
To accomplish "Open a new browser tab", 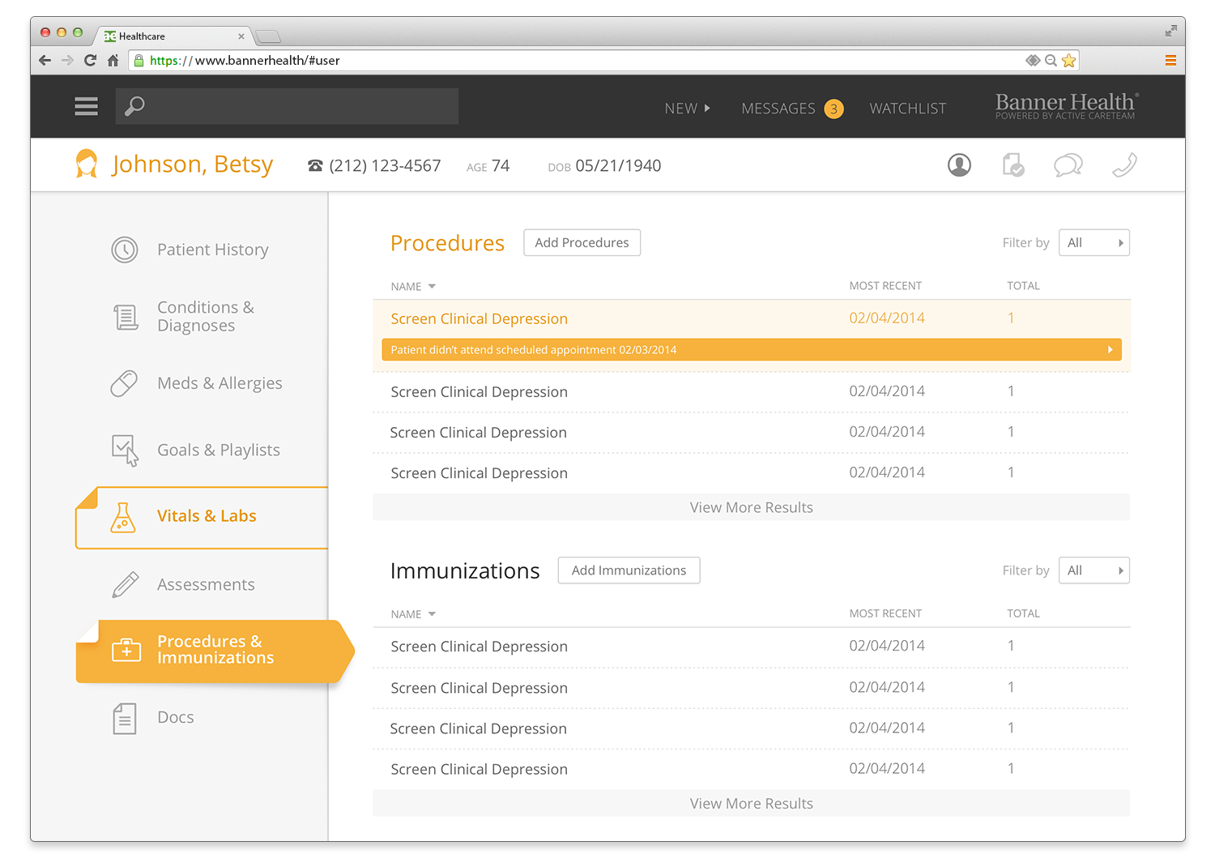I will tap(267, 36).
